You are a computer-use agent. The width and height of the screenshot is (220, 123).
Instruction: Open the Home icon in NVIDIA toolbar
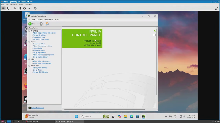click(x=47, y=24)
